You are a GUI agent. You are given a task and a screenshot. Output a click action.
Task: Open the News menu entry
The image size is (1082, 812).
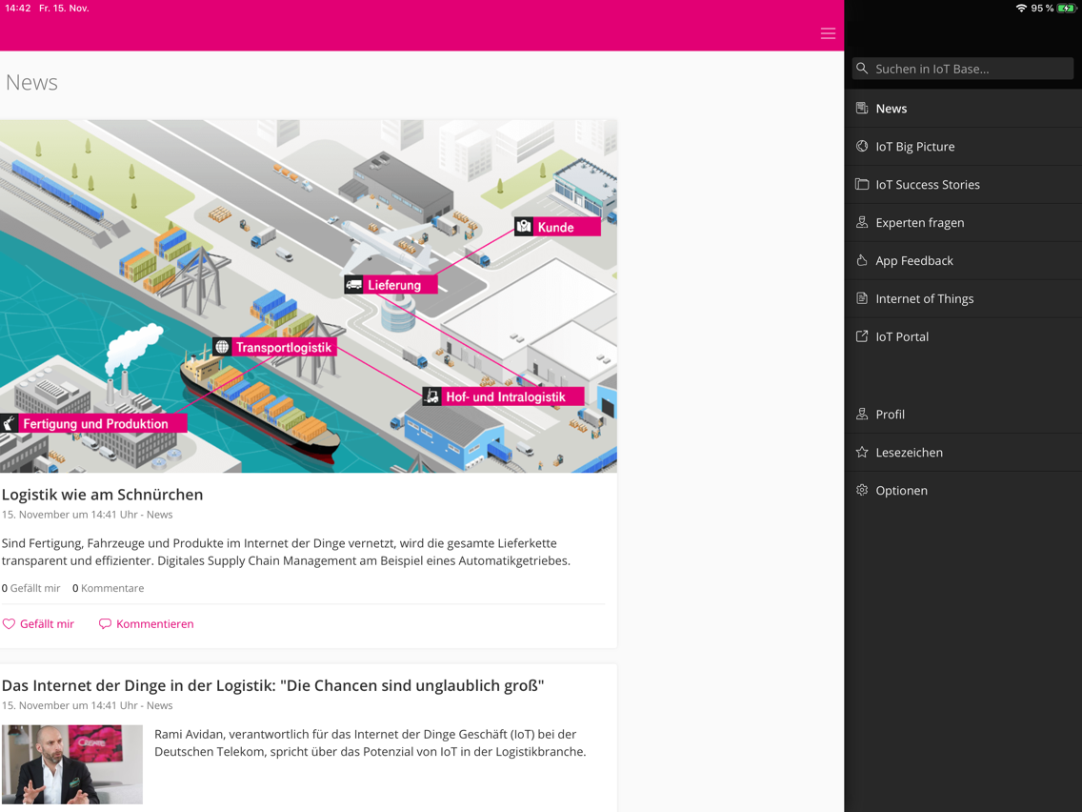click(x=963, y=109)
